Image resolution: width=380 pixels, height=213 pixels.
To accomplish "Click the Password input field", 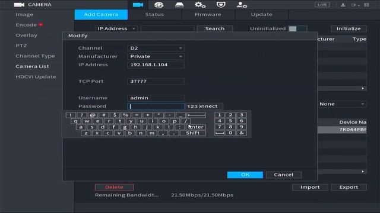I will 156,106.
